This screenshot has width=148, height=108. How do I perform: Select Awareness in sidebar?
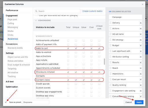click(13, 39)
